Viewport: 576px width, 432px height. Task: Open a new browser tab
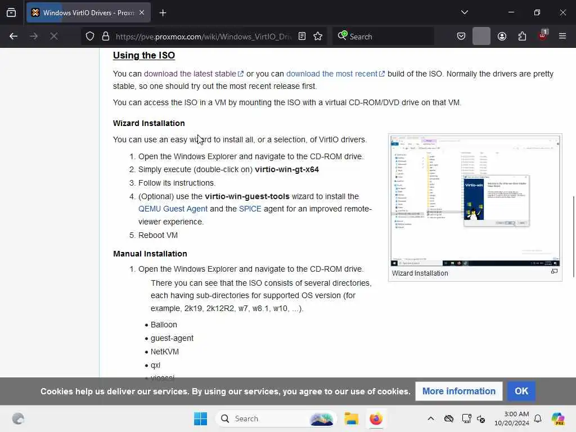[x=163, y=13]
